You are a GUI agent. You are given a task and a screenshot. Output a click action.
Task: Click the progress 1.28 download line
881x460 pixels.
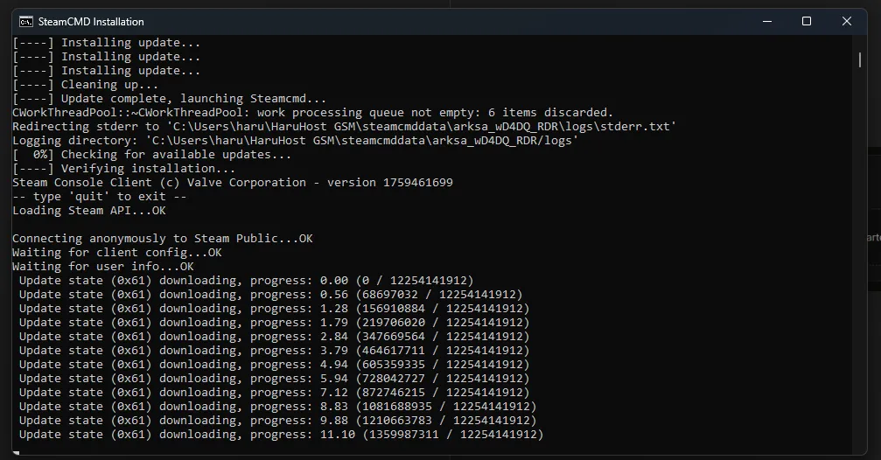pos(274,309)
